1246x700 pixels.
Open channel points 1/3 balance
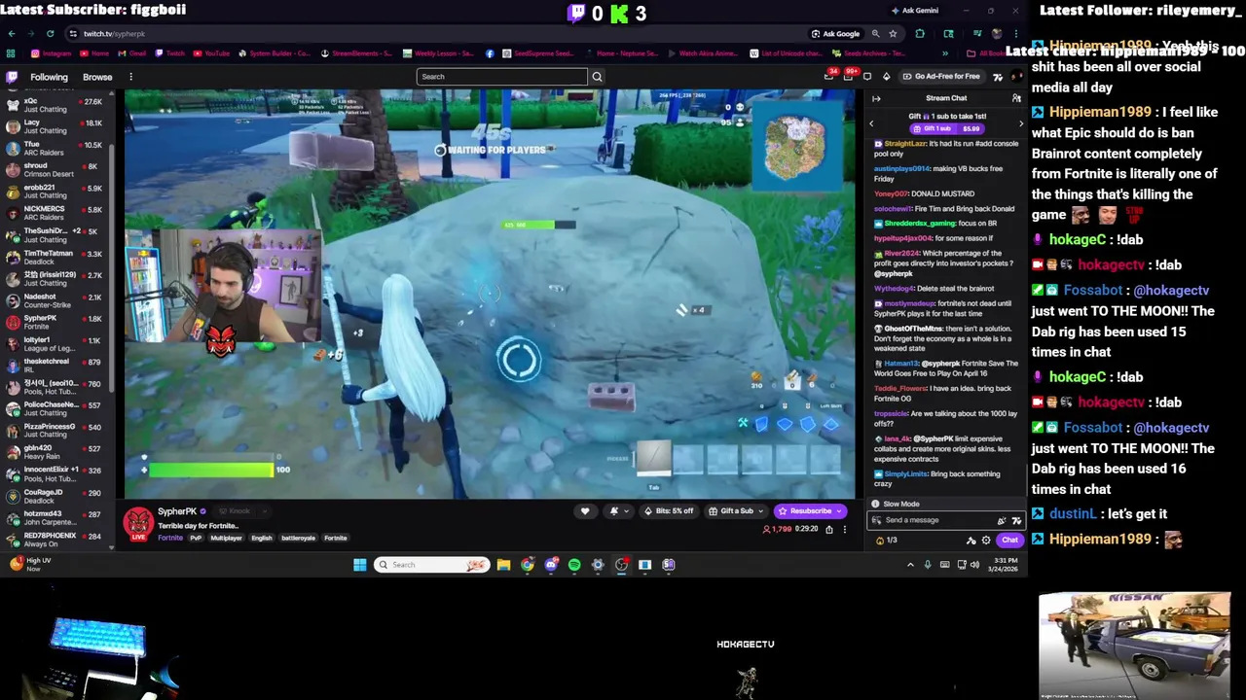tap(887, 541)
